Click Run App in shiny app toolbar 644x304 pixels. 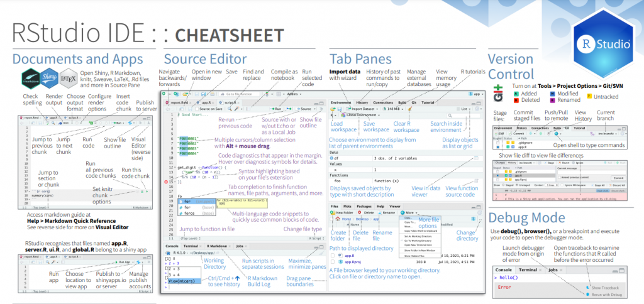123,262
